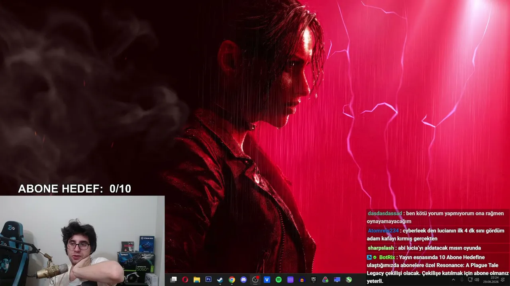Switch to OBS Studio on the taskbar
The image size is (510, 286).
pos(255,280)
